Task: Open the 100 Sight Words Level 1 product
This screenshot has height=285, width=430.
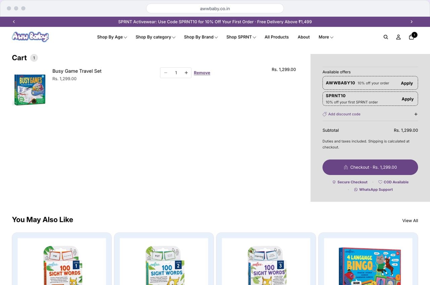Action: [62, 262]
